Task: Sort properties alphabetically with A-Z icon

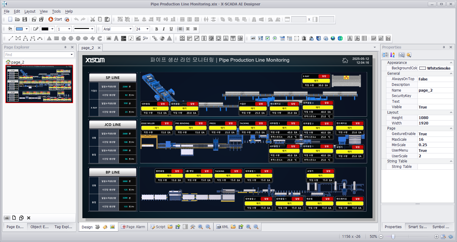Action: coord(392,55)
